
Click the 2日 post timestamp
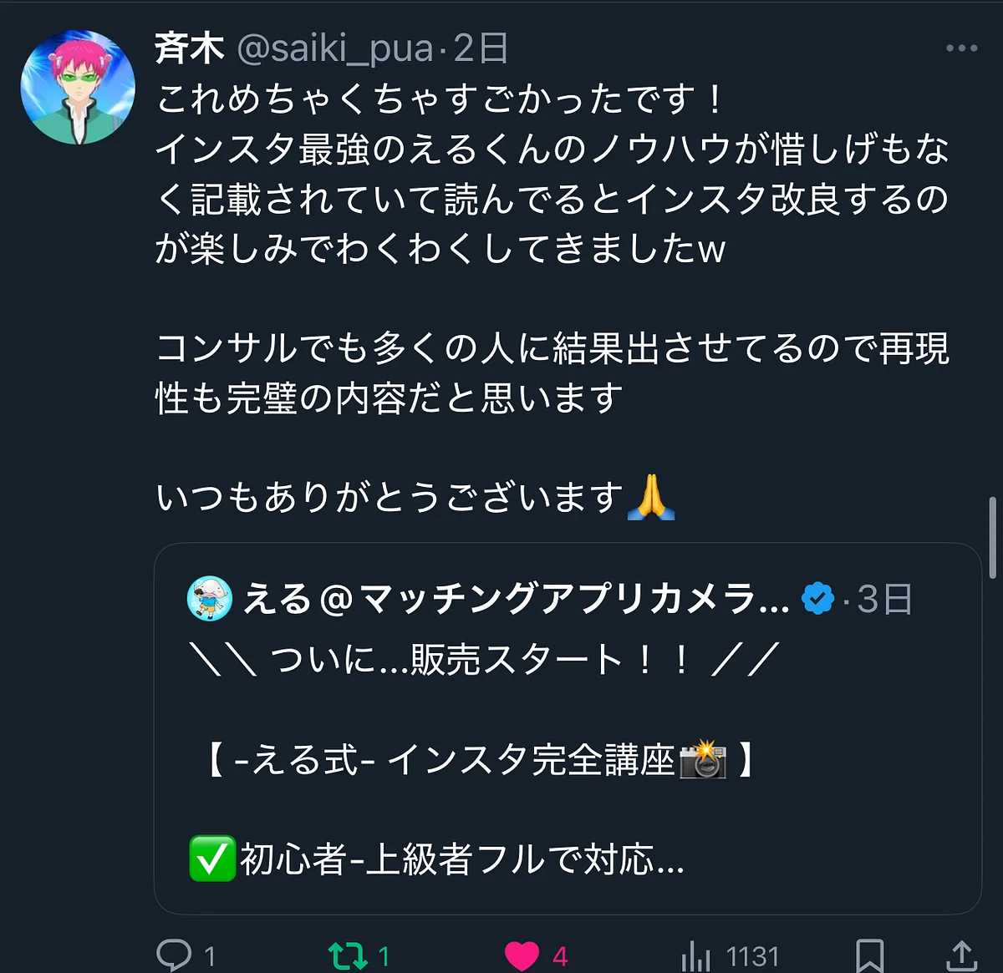[x=481, y=49]
